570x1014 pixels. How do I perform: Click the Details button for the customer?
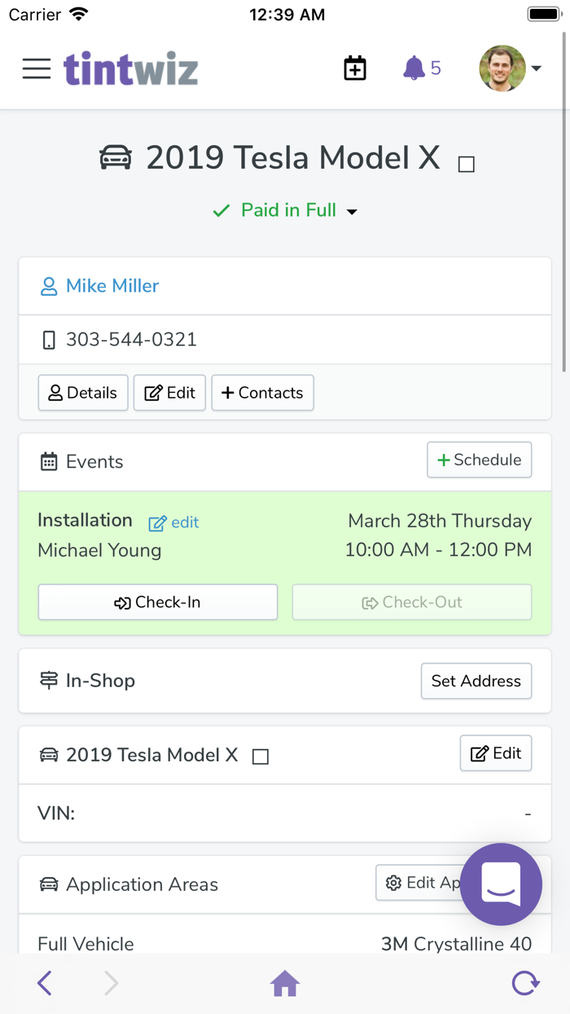click(83, 393)
